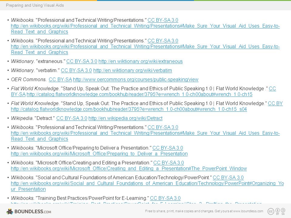291x218 pixels.
Task: Click the quoted title "extraneous."
Action: click(51, 61)
